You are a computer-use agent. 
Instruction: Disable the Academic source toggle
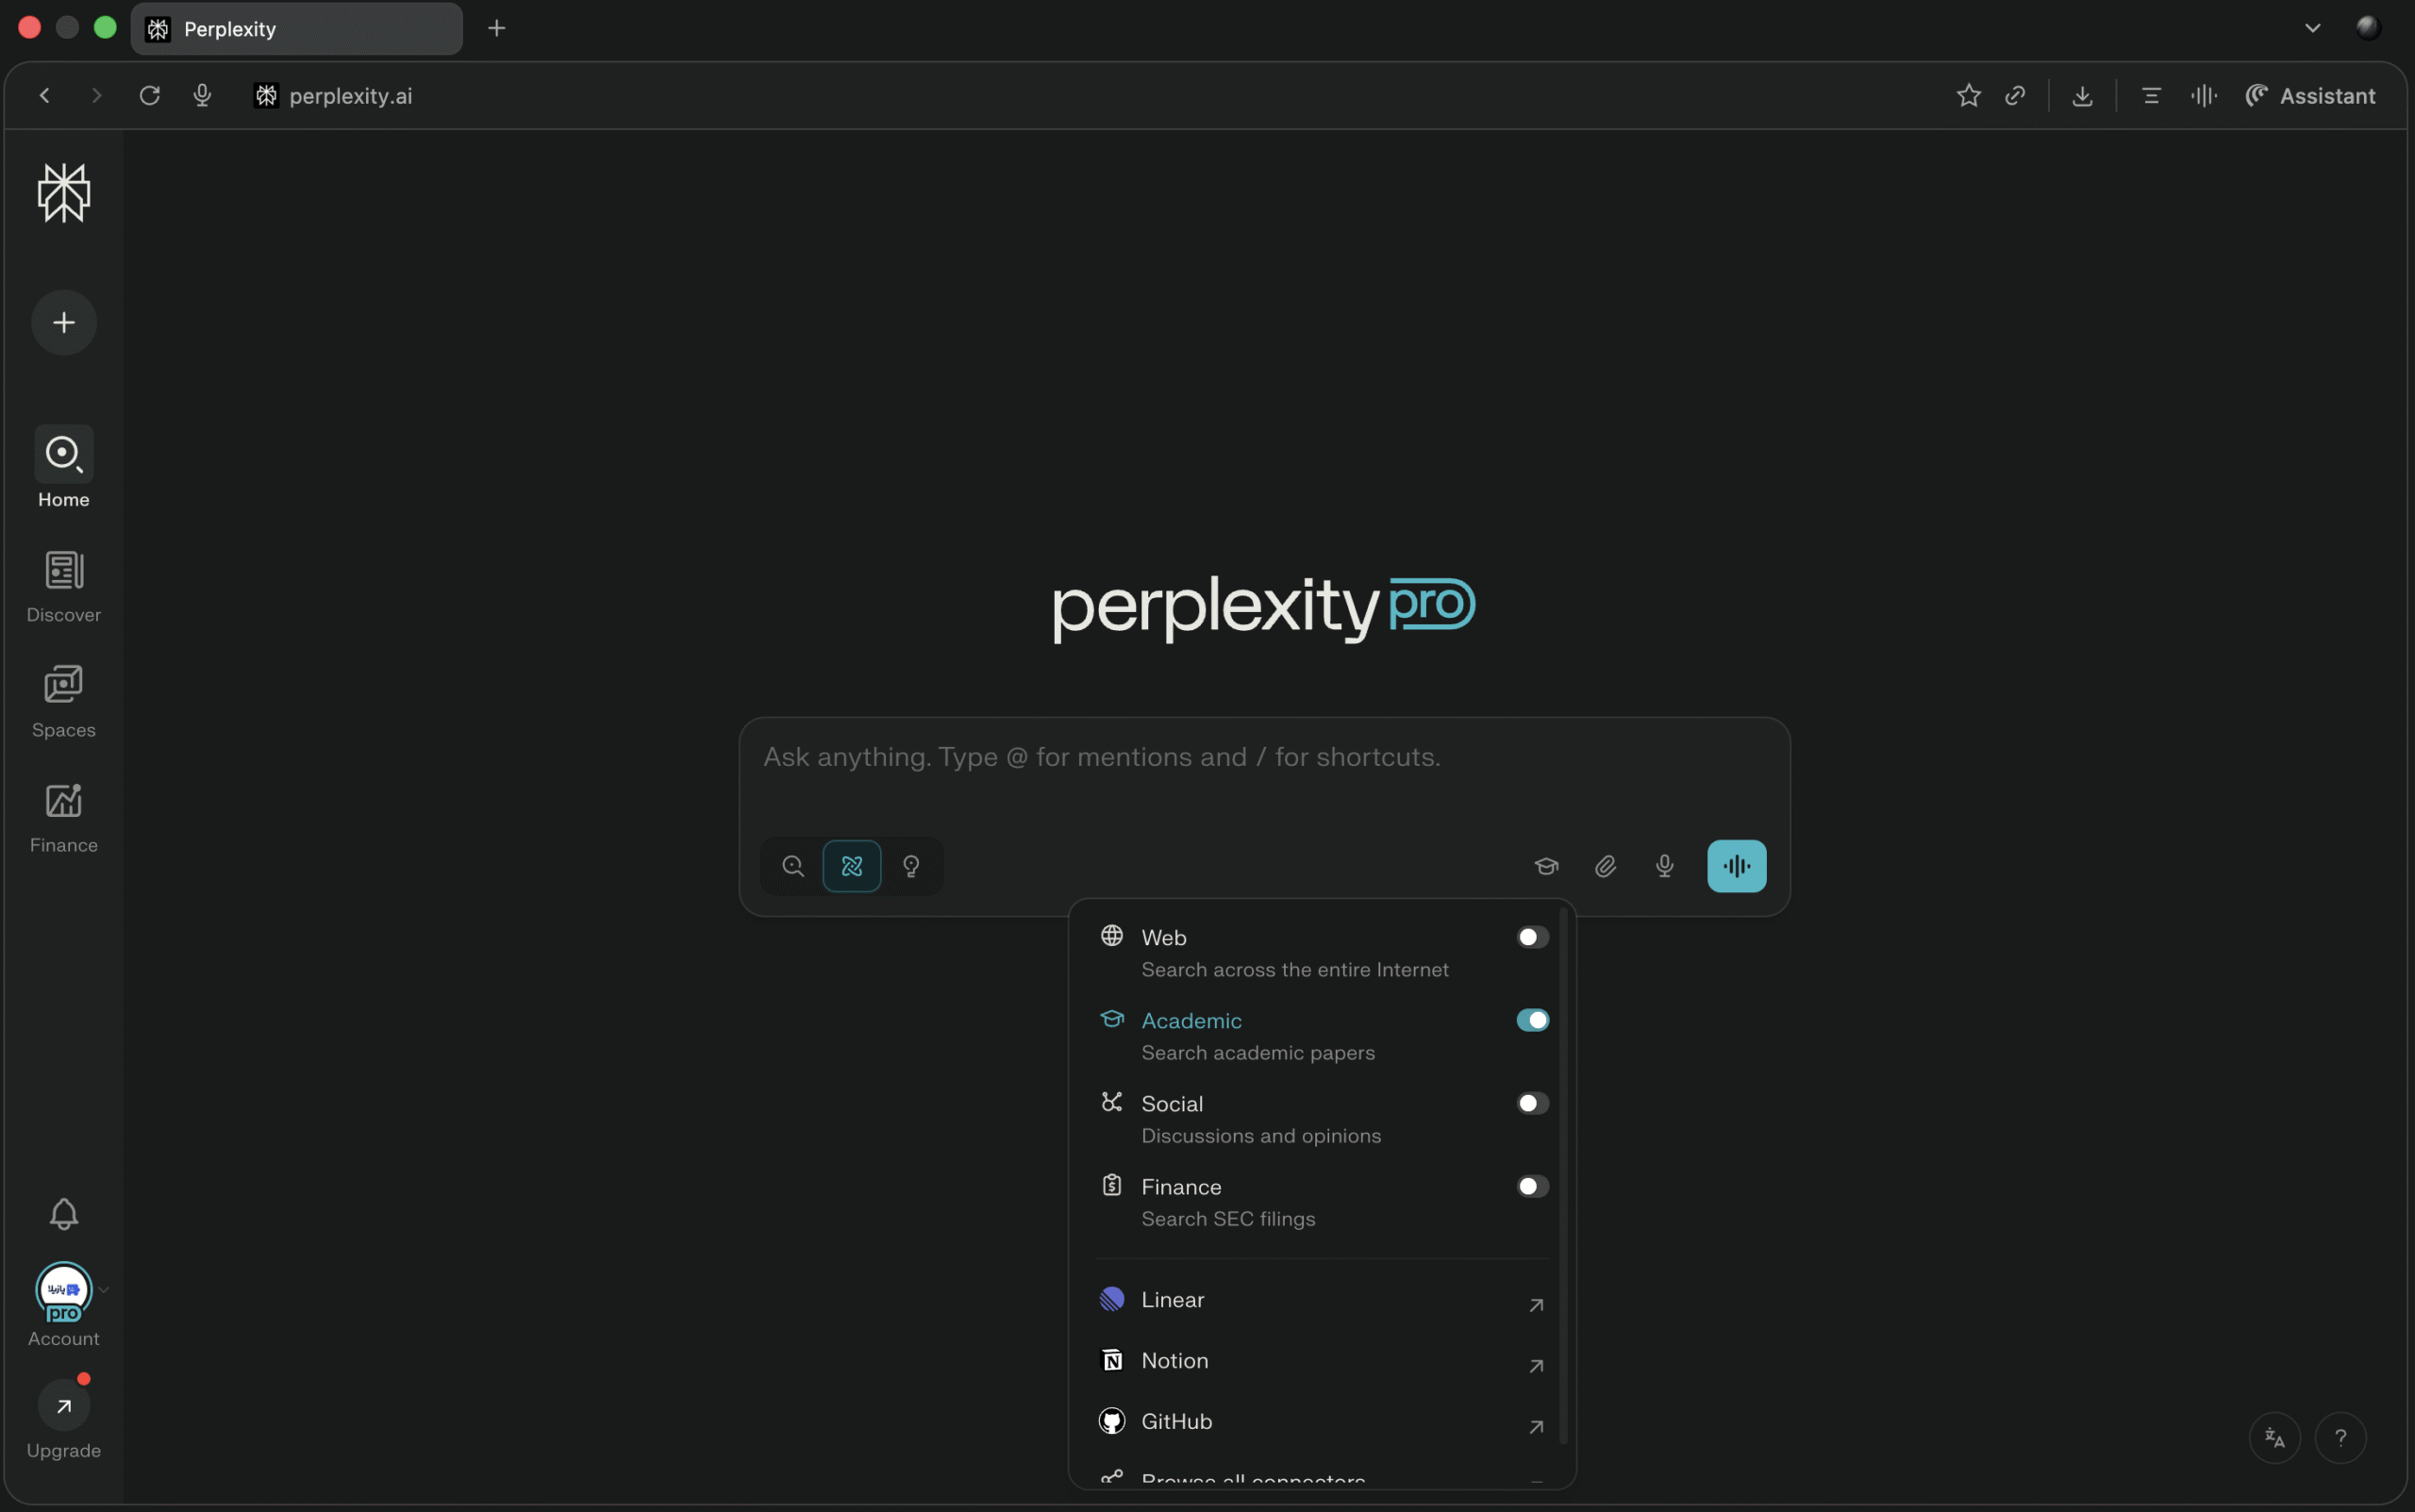click(x=1532, y=1020)
